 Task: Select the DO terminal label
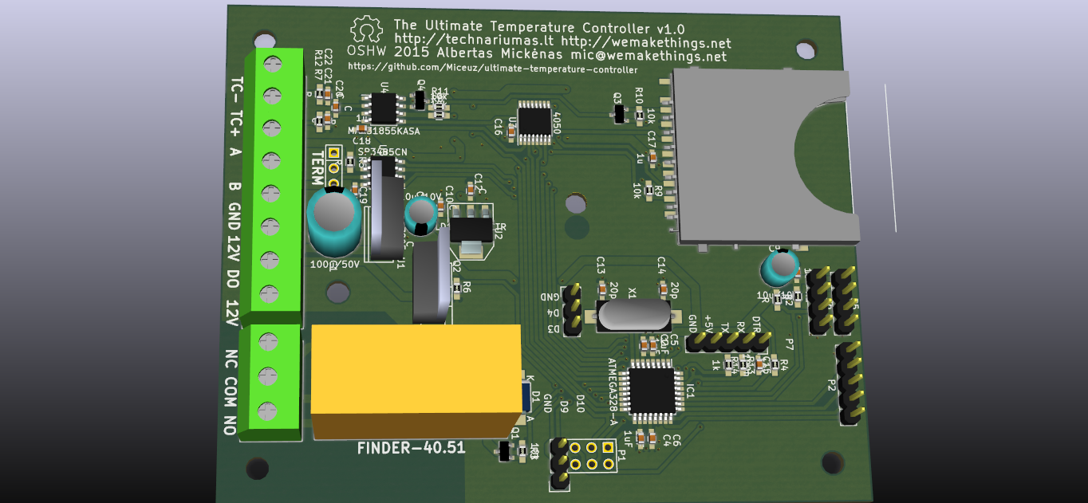(234, 279)
